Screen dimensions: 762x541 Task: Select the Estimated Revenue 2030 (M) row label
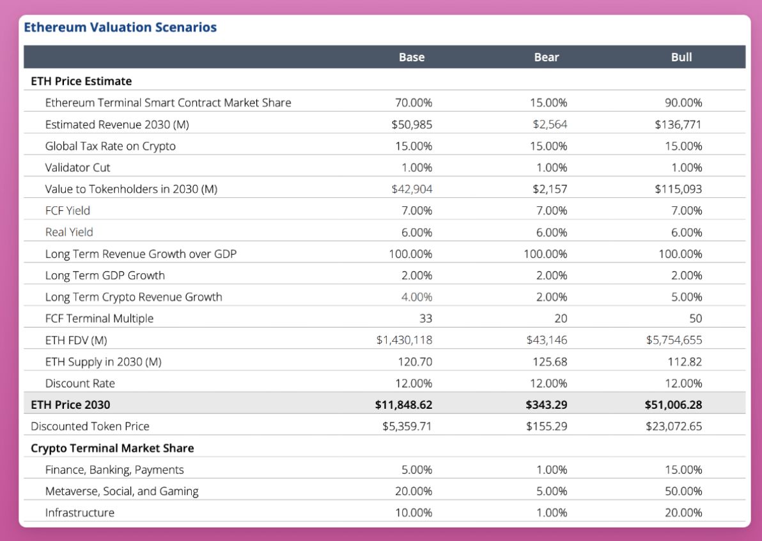click(x=117, y=125)
